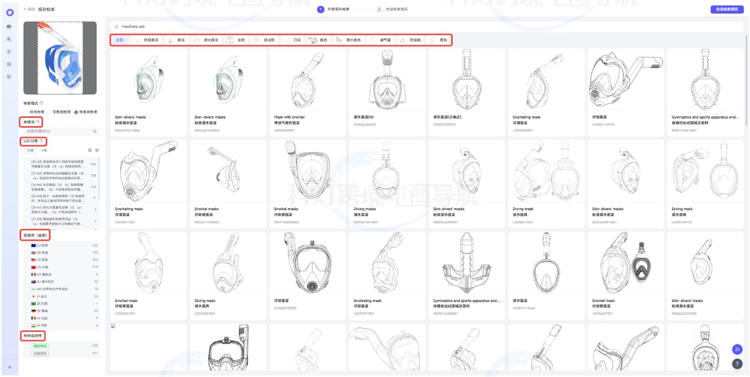Check the CN 中国 office checkbox
The width and height of the screenshot is (750, 377).
coord(28,267)
